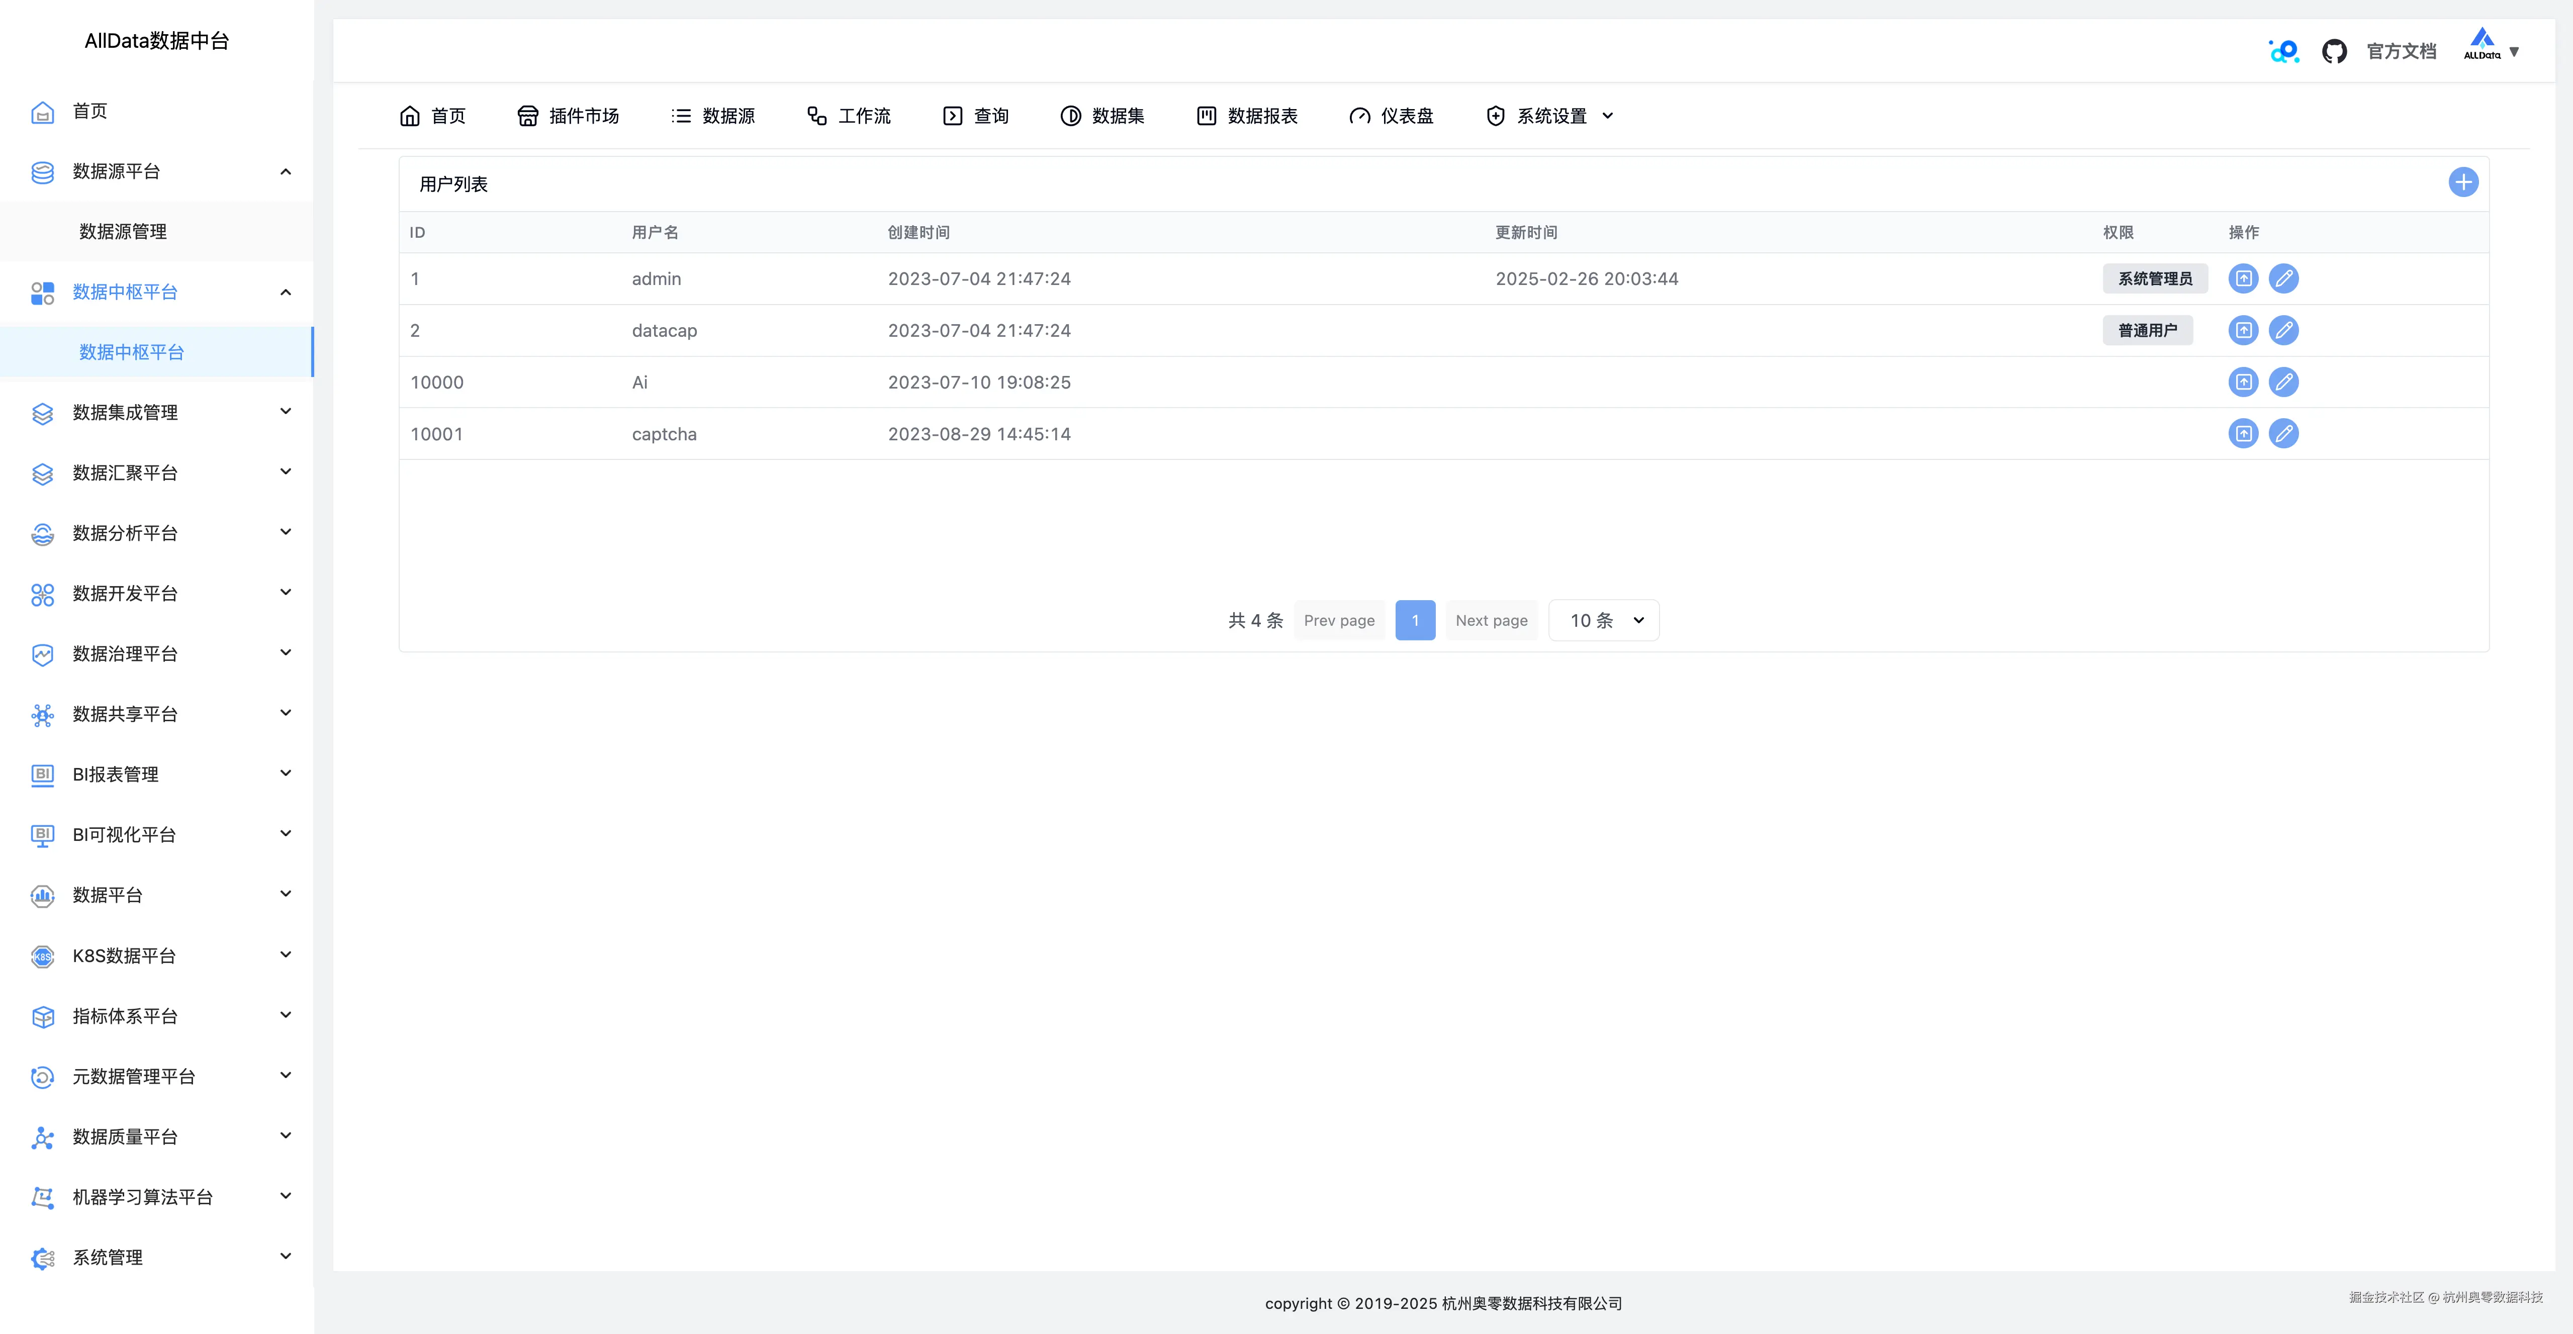Click the blue cloud icon in the header
The image size is (2573, 1334).
point(2283,50)
